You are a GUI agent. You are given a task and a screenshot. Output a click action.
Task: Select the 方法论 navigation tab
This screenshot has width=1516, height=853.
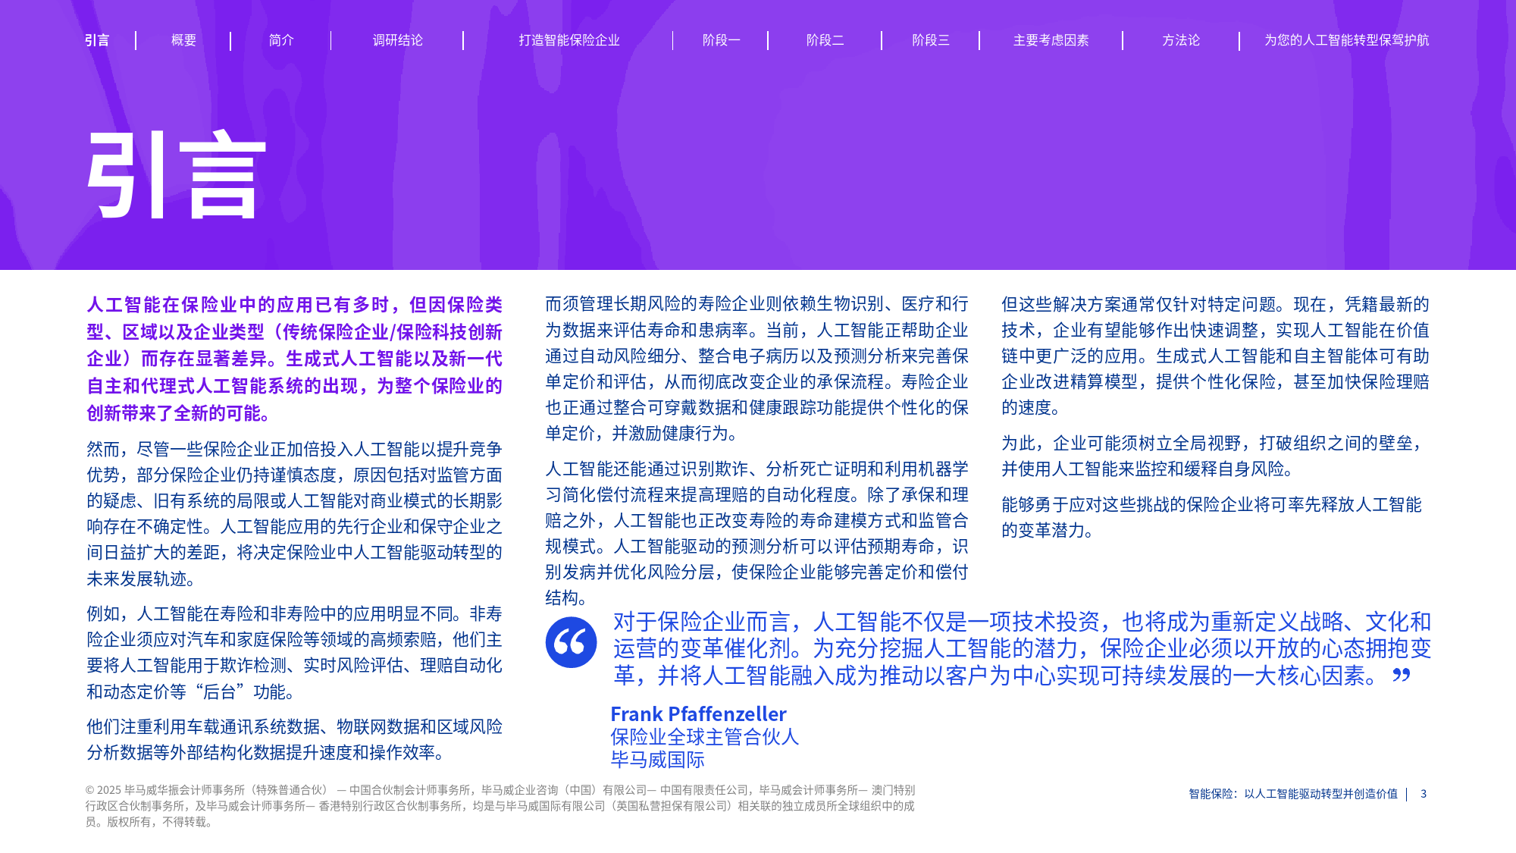[1180, 40]
